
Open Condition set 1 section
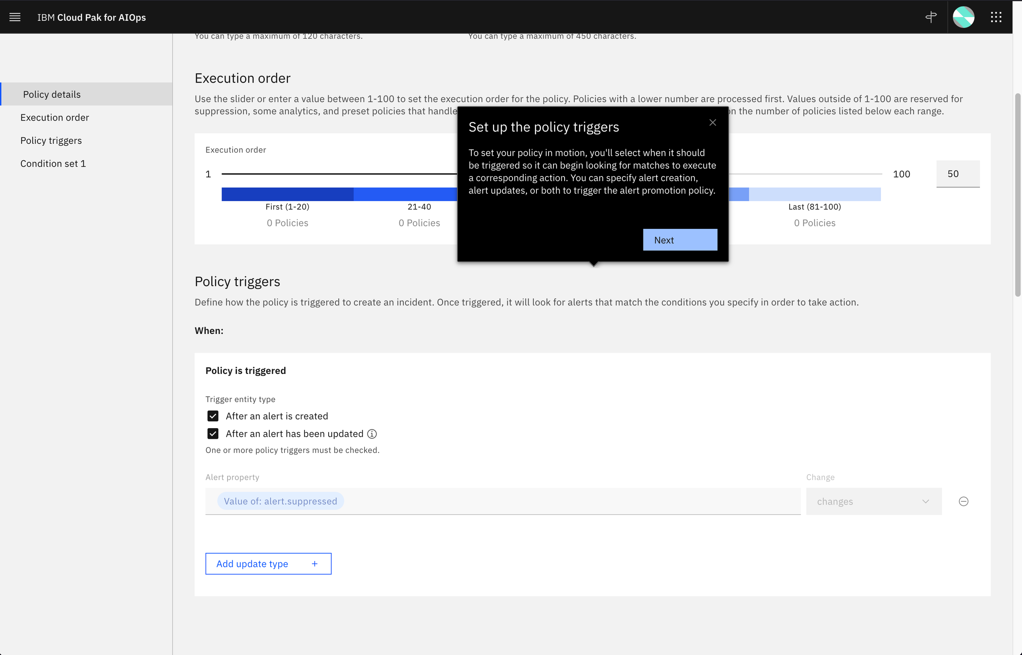tap(53, 163)
